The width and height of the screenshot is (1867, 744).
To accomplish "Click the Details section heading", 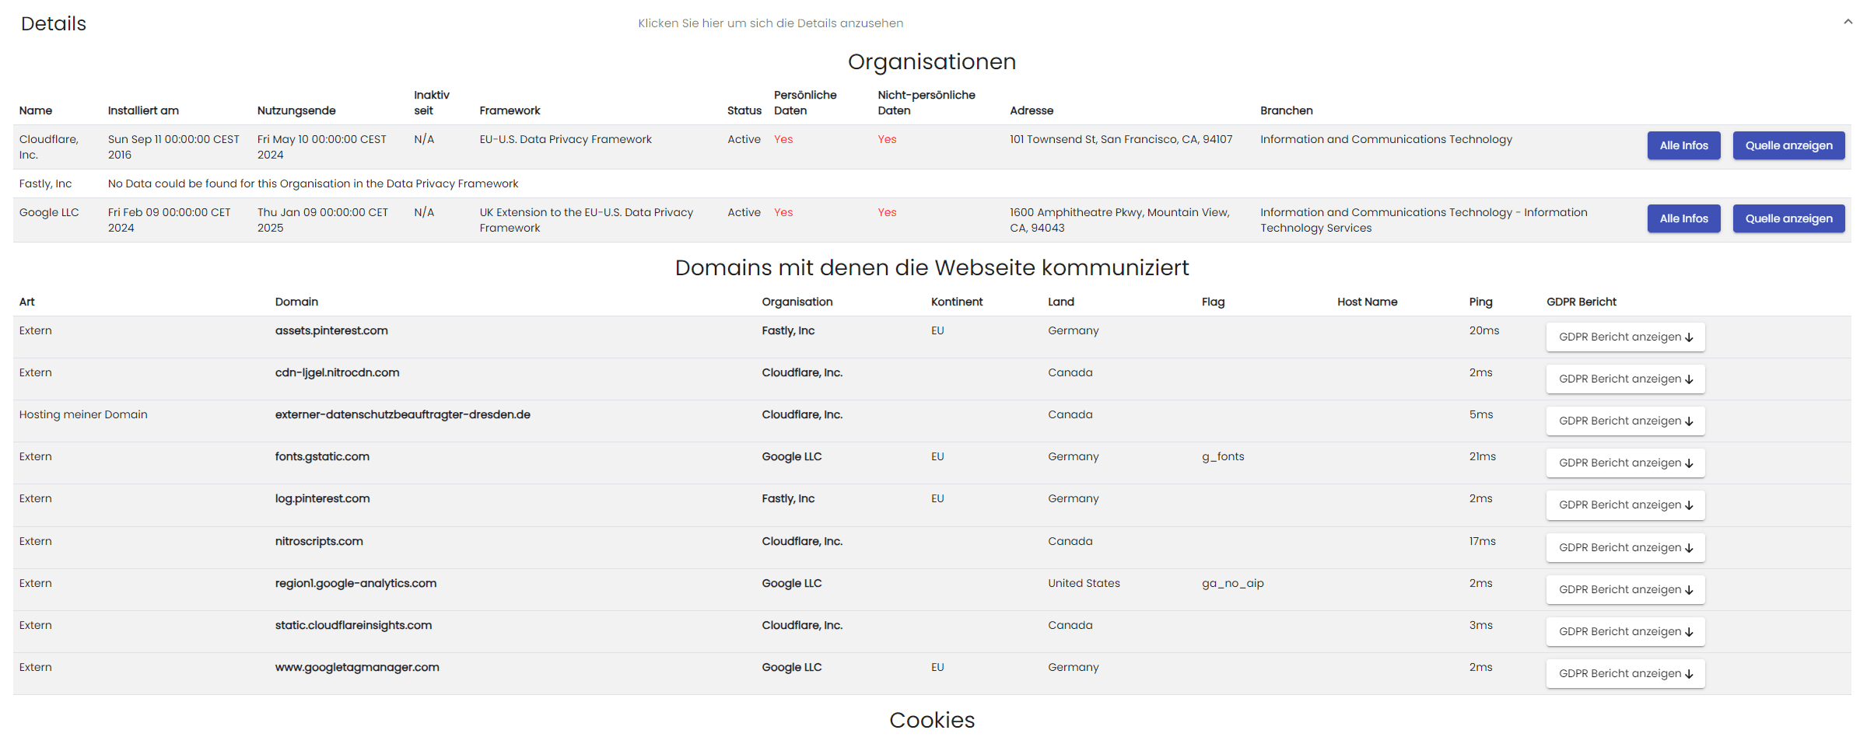I will point(54,24).
